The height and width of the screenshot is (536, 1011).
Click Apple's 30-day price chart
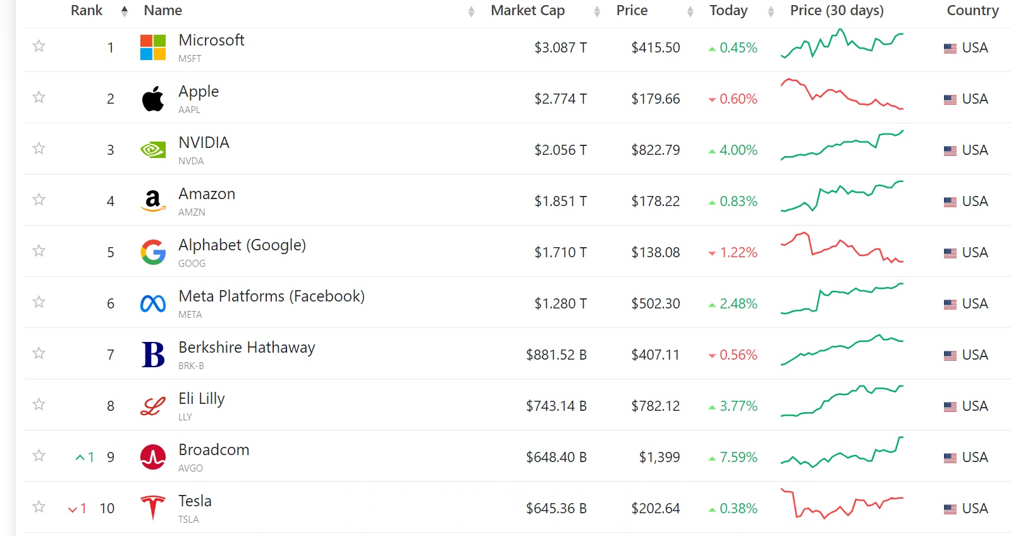click(842, 95)
